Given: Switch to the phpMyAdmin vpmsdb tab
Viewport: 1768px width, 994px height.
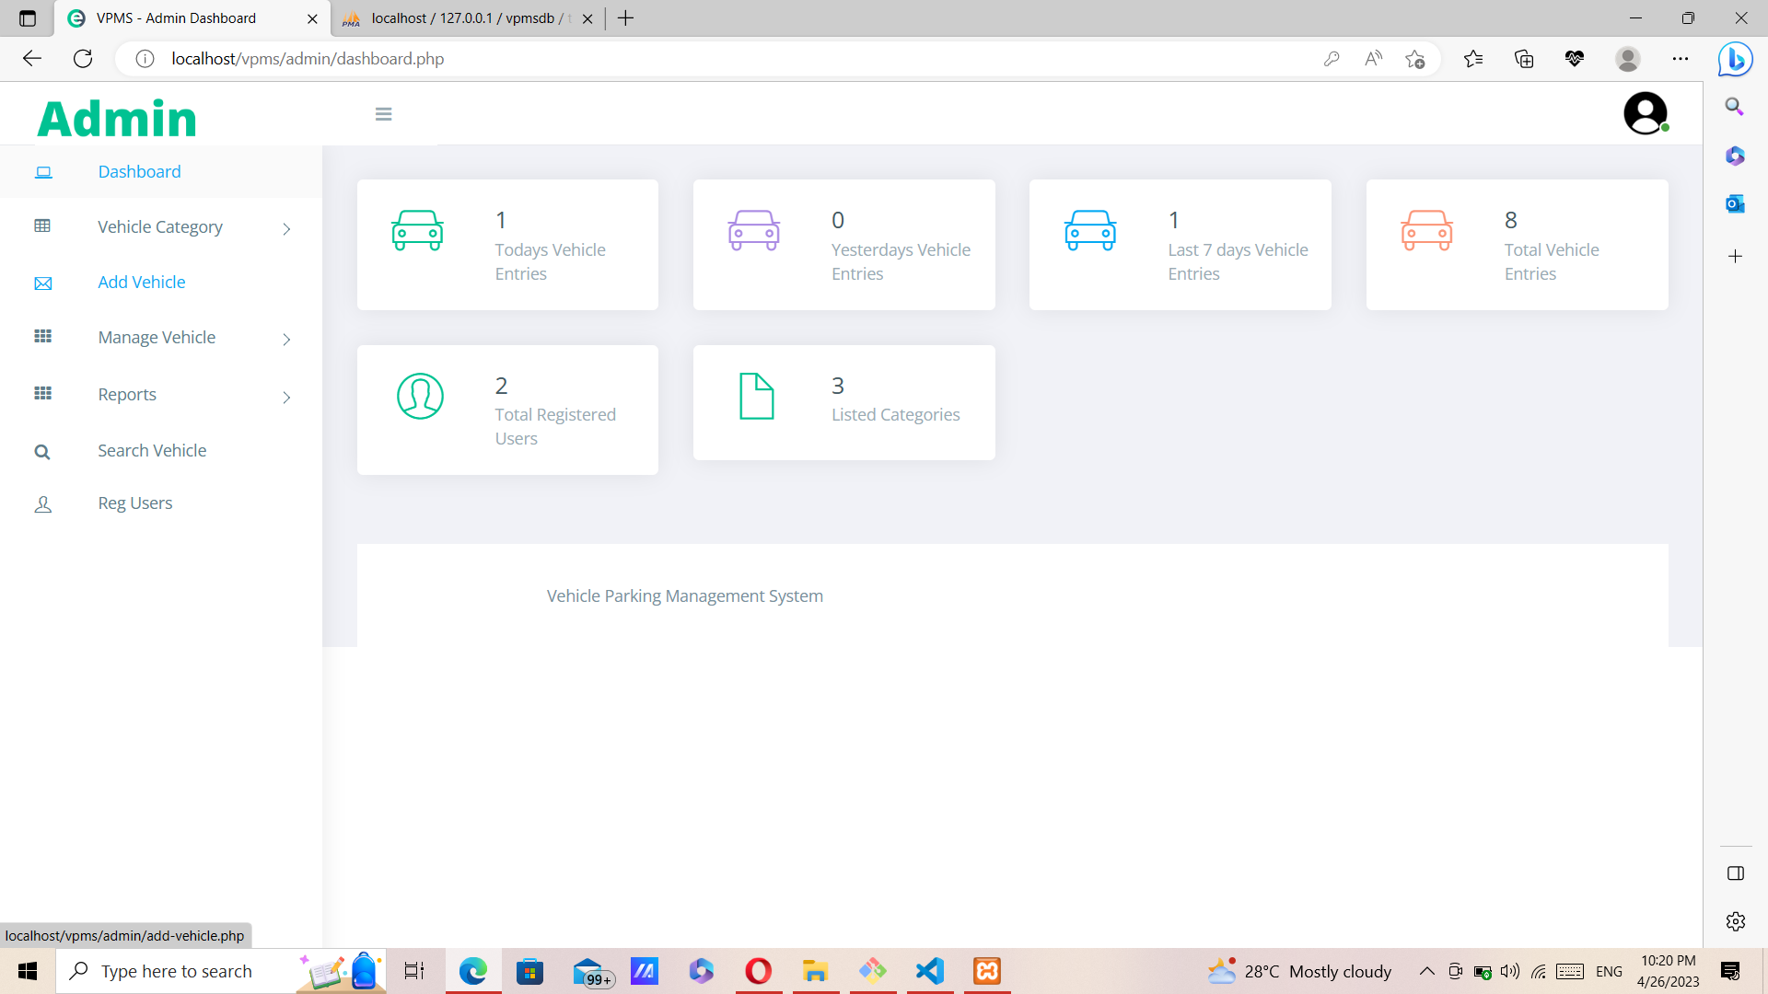Looking at the screenshot, I should (459, 17).
